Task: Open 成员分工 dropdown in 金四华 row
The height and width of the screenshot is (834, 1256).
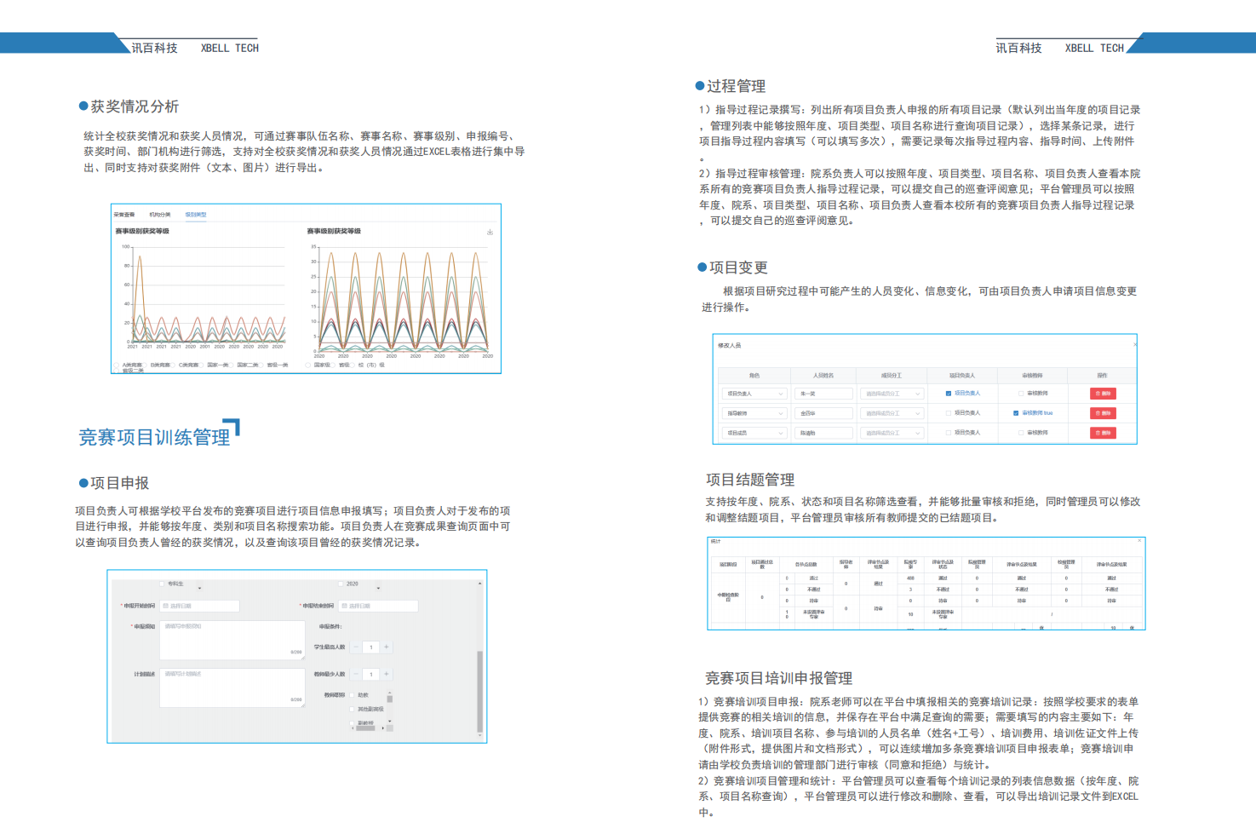Action: pyautogui.click(x=892, y=413)
